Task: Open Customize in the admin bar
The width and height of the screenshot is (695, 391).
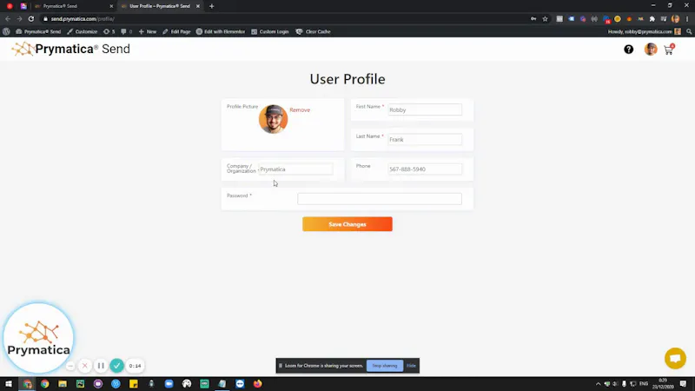Action: (82, 31)
